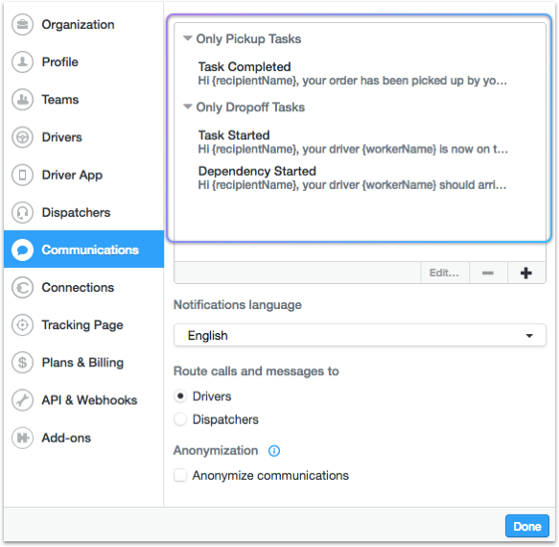Collapse the Only Pickup Tasks group
The image size is (559, 547).
[x=188, y=37]
